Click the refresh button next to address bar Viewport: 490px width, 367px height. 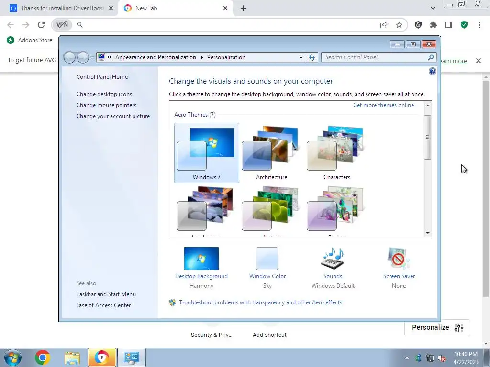tap(312, 57)
